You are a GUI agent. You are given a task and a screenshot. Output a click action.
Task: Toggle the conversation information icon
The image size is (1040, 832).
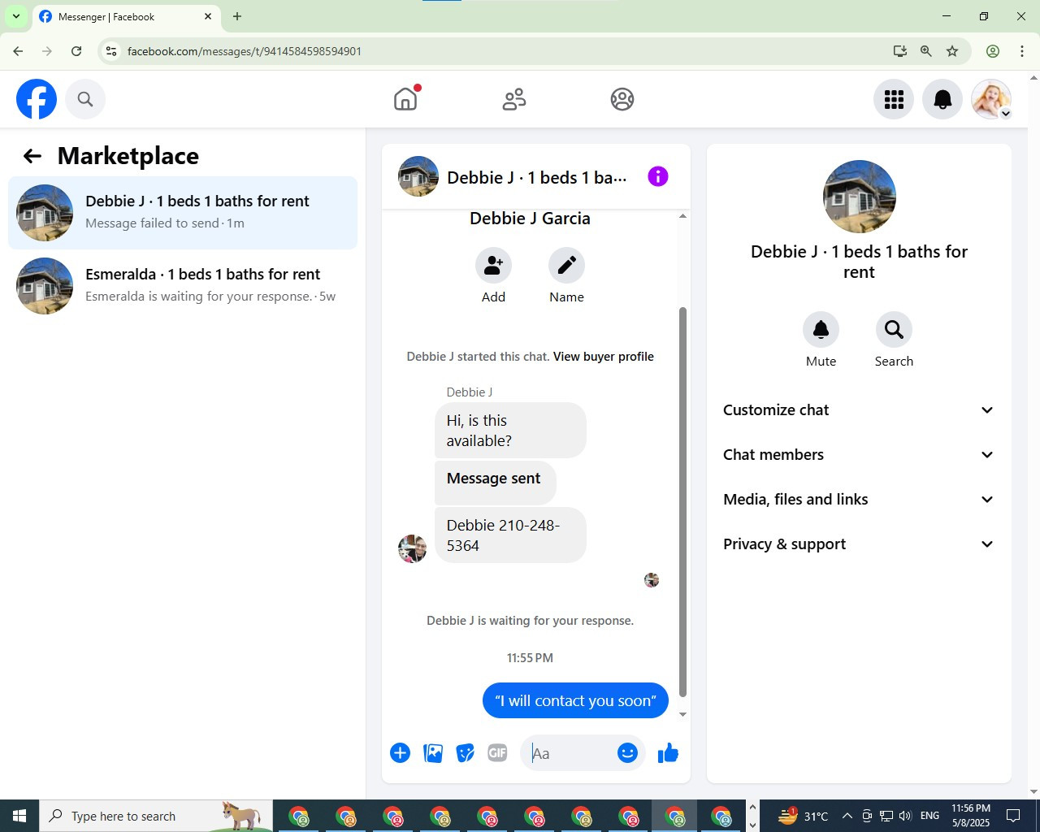(658, 176)
